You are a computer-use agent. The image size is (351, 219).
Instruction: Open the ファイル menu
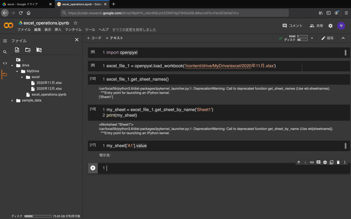(24, 29)
